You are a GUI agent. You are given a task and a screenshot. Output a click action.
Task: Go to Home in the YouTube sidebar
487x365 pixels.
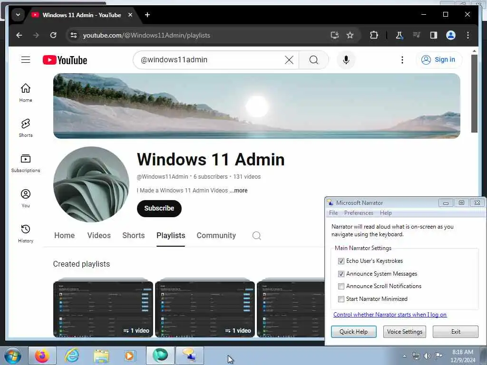[x=26, y=93]
